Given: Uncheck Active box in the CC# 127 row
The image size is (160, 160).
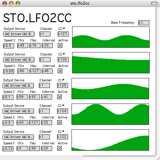Looking at the screenshot, I should pyautogui.click(x=60, y=46).
